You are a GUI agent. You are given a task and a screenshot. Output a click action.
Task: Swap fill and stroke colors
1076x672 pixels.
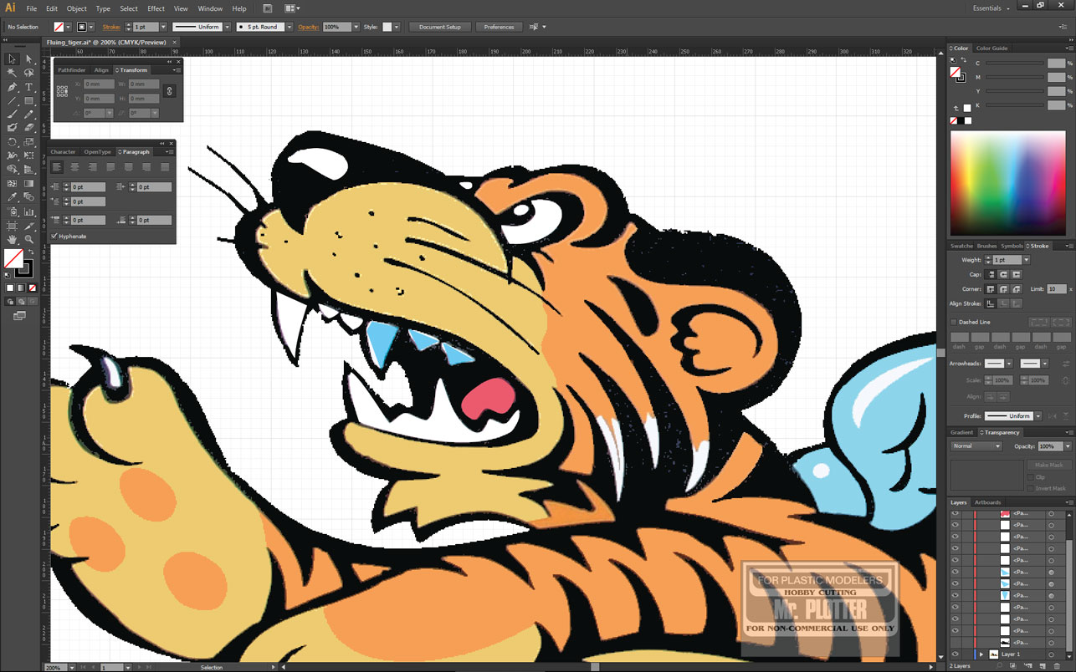point(31,252)
